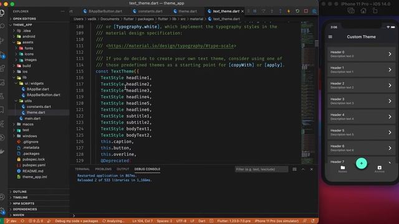Image resolution: width=399 pixels, height=224 pixels.
Task: Expand the fonts folder
Action: pos(29,49)
